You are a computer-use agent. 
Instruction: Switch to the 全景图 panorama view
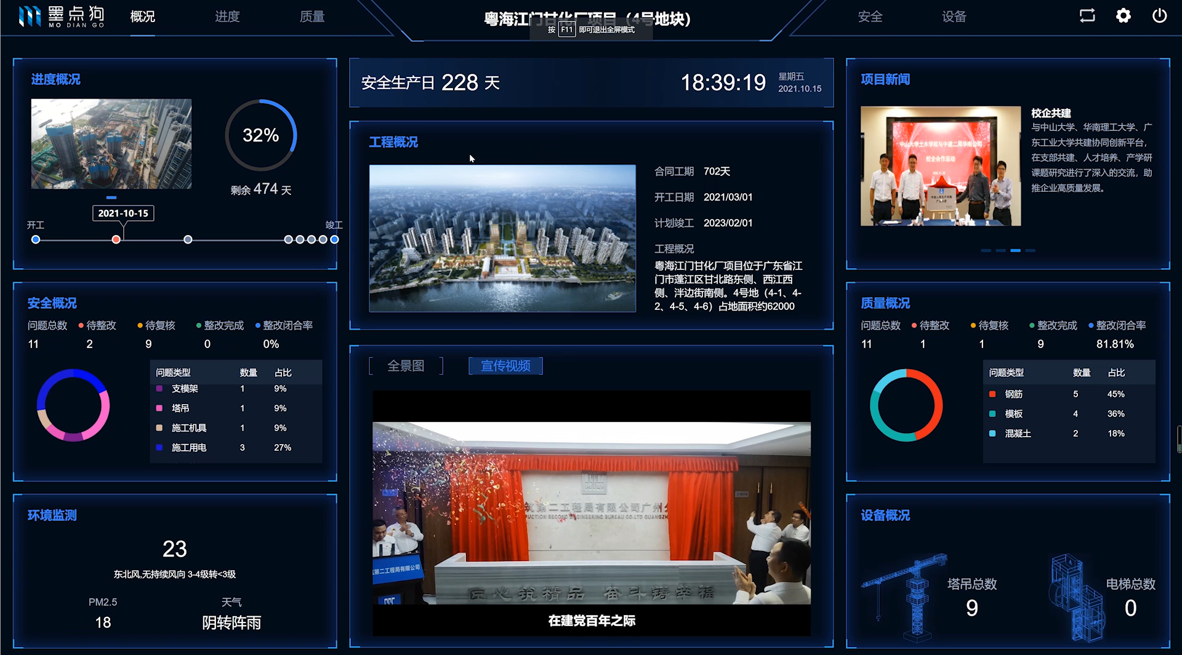pyautogui.click(x=406, y=366)
